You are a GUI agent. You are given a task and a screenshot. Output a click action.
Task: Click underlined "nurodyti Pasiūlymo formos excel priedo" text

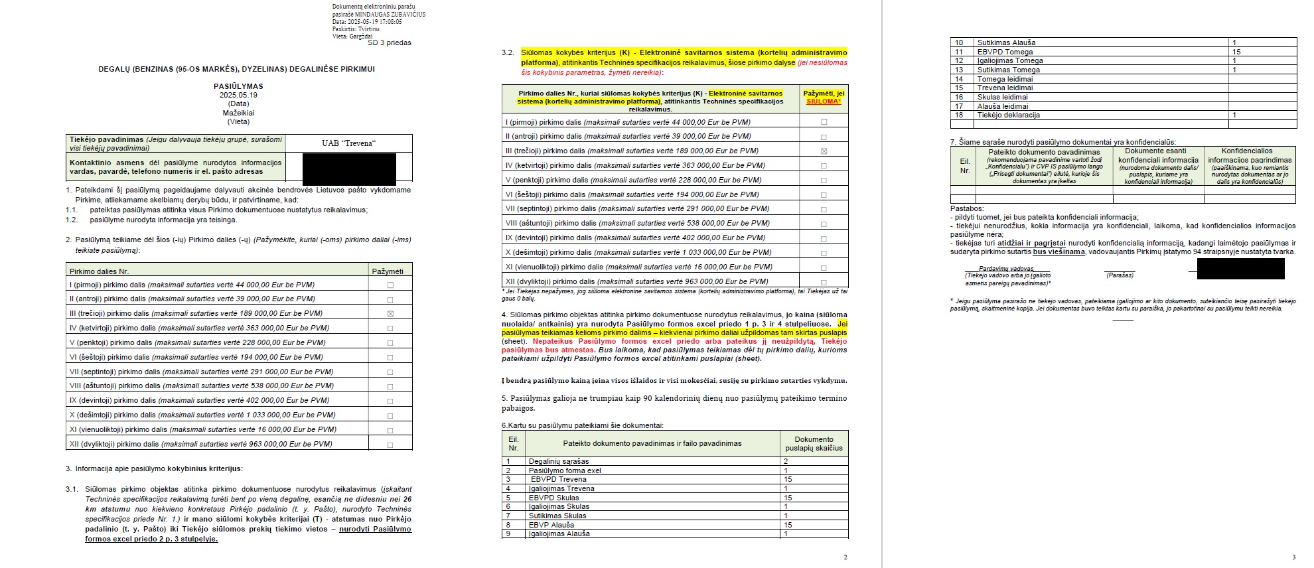pos(375,530)
